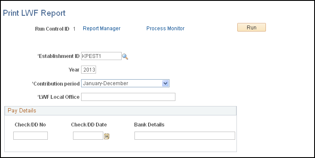Click the Run Control ID value 1
Image resolution: width=315 pixels, height=158 pixels.
coord(74,29)
